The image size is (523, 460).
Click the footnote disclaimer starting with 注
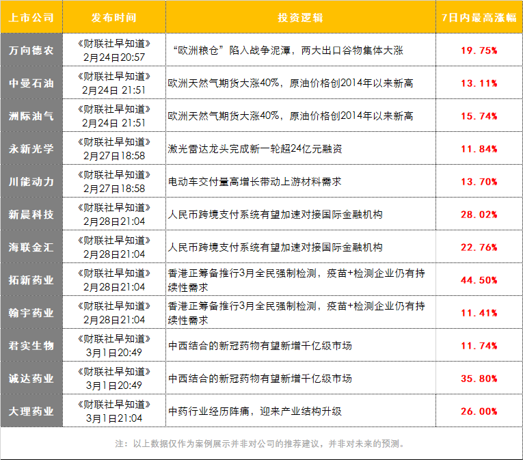coord(260,444)
